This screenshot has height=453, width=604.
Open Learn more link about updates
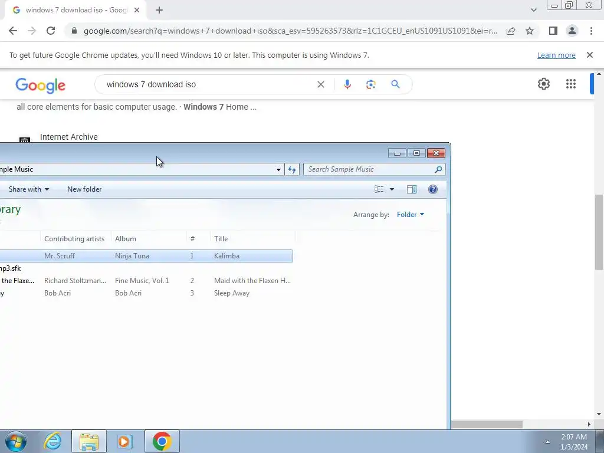pyautogui.click(x=556, y=55)
